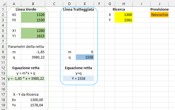Select the dashed-line m value 0

(85, 52)
